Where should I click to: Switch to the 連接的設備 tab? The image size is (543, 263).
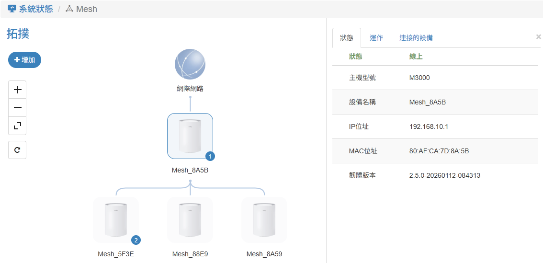(x=416, y=38)
